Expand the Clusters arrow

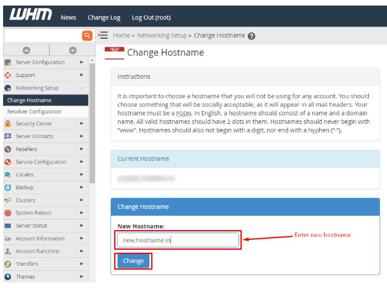[x=81, y=200]
